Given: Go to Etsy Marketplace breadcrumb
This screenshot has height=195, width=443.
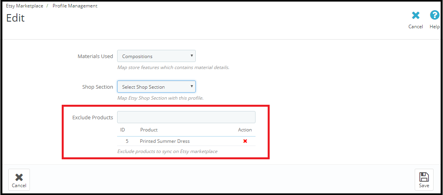Looking at the screenshot, I should (x=24, y=6).
